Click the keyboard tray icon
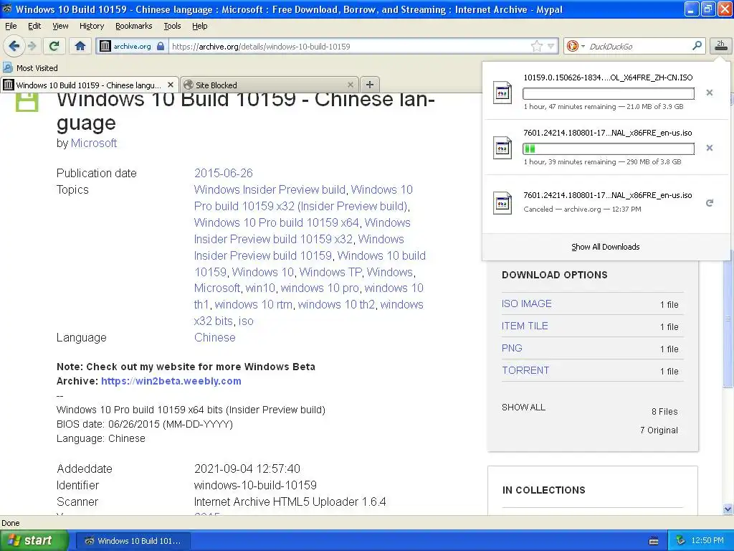 [654, 541]
